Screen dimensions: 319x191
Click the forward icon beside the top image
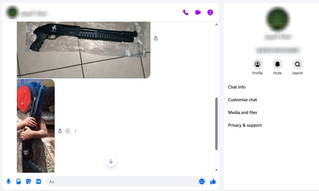point(156,38)
